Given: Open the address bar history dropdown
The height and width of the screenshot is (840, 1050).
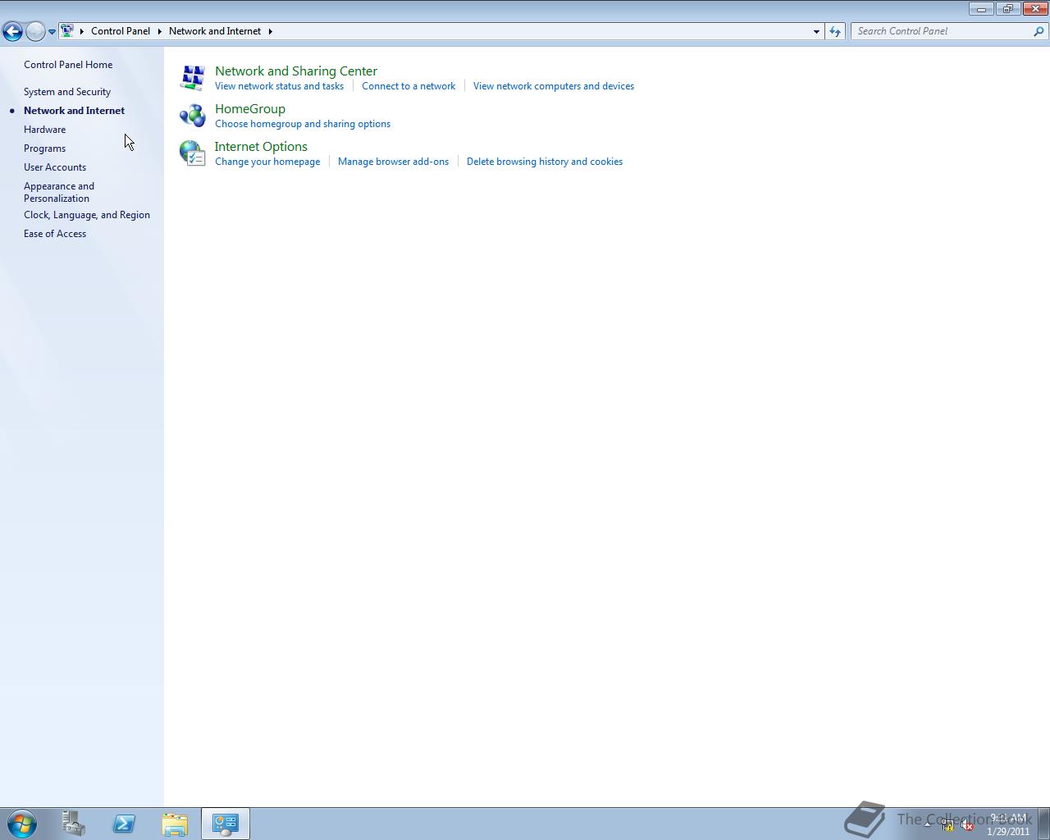Looking at the screenshot, I should click(x=816, y=31).
